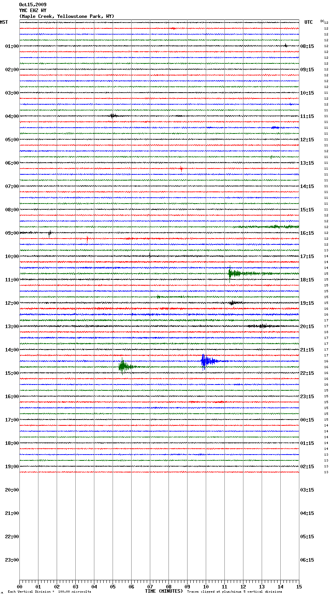Screen dimensions: 330x597
Task: Click the "18:15" UTC time label
Action: point(307,280)
